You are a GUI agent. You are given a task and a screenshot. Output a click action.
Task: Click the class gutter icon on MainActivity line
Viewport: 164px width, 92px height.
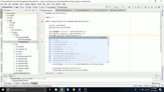pos(42,21)
